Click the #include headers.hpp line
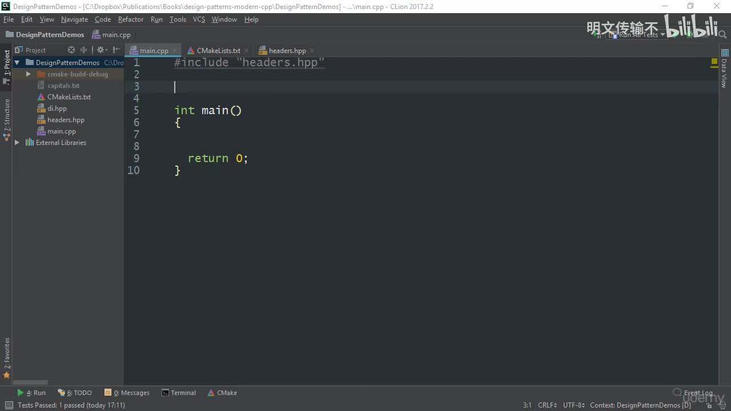 tap(249, 63)
